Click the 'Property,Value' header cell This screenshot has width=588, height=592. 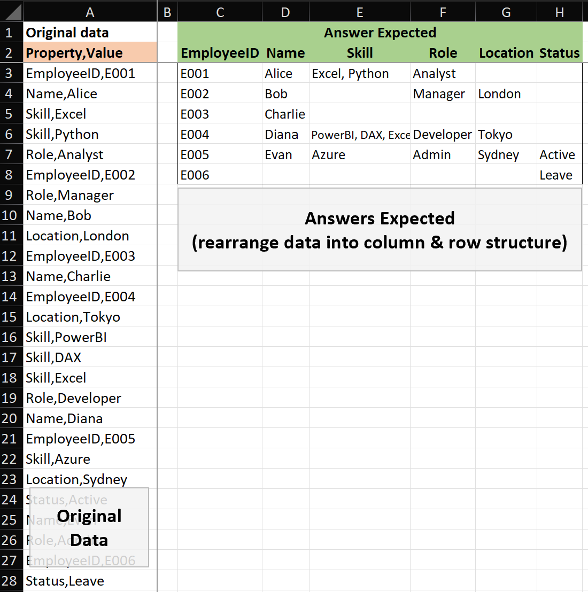tap(90, 52)
